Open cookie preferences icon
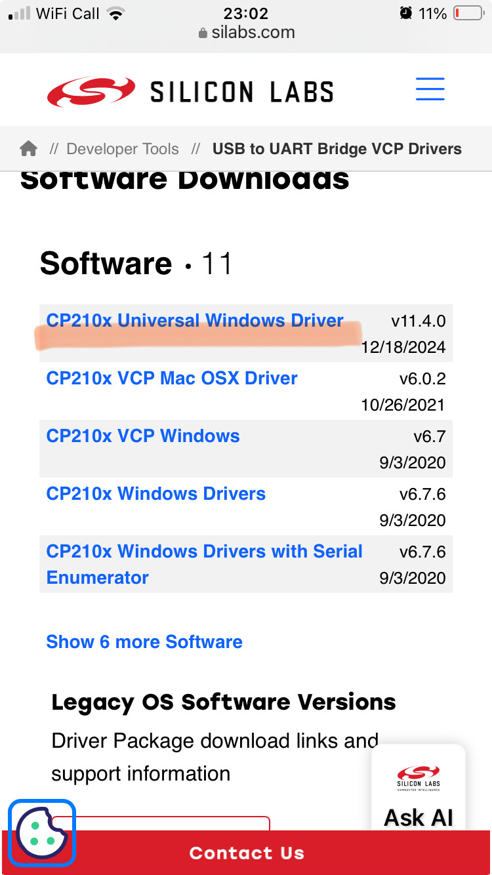The height and width of the screenshot is (875, 492). tap(41, 832)
